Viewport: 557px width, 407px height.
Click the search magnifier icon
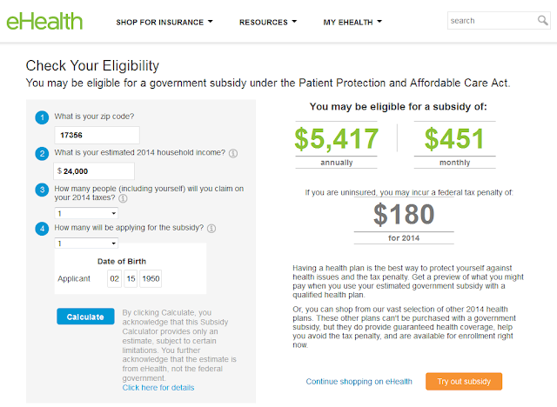click(542, 21)
